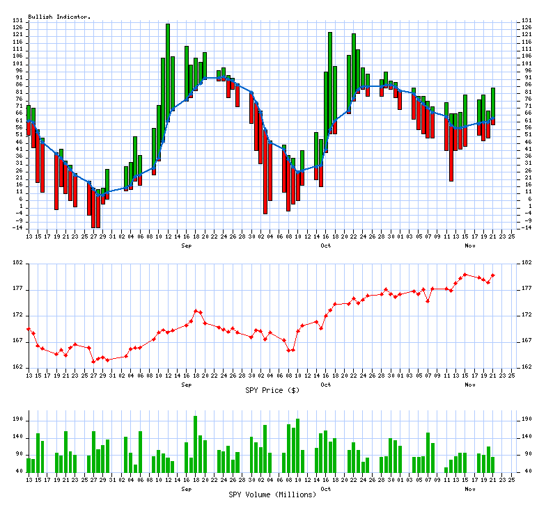Select "Sep" label under the bullish indicator chart
Viewport: 546px width, 507px height.
coord(186,246)
